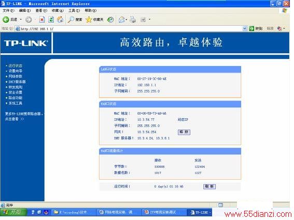This screenshot has width=294, height=220.
Task: Click the grey Forward arrow button
Action: pos(29,20)
